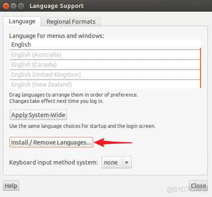The image size is (212, 197).
Task: Select English (Australia) list entry
Action: tap(105, 55)
